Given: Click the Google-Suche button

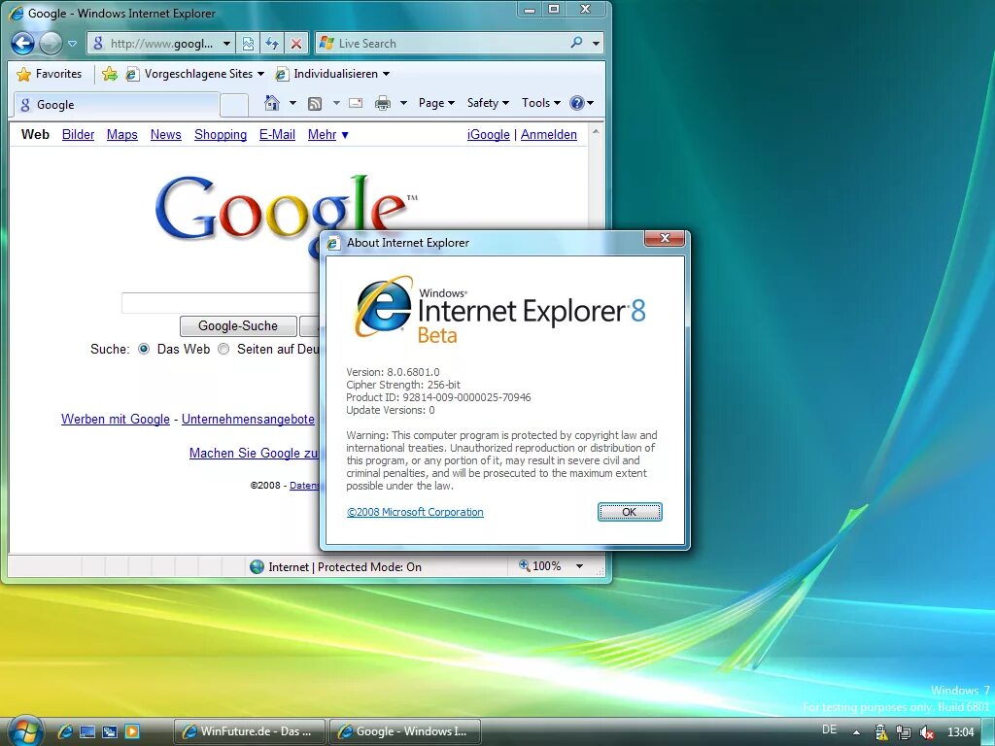Looking at the screenshot, I should pyautogui.click(x=238, y=326).
